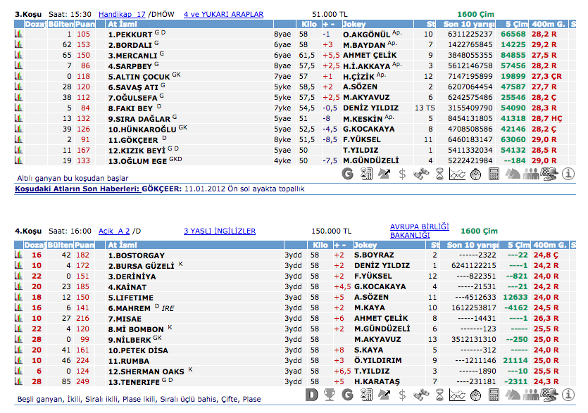Click the line graph icon under race 3
Image resolution: width=588 pixels, height=413 pixels.
coord(458,173)
